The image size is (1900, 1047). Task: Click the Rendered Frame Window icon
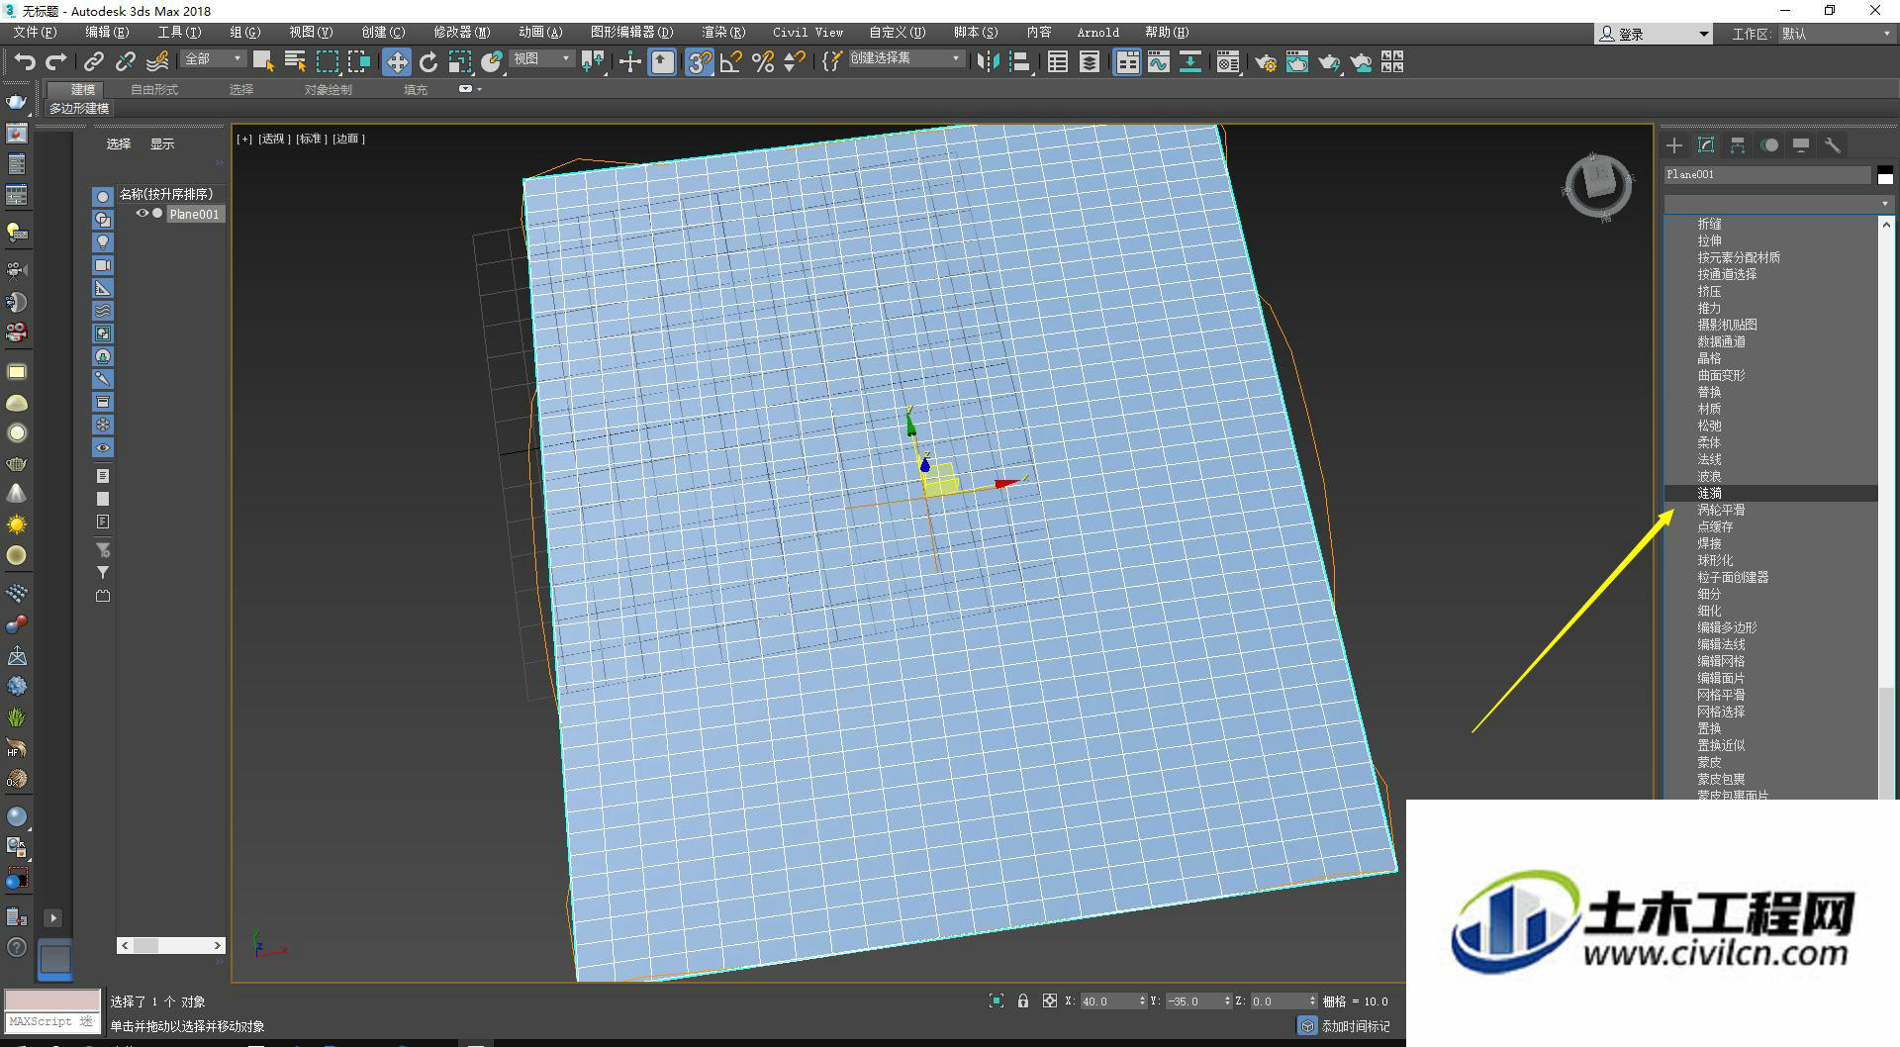tap(1297, 62)
